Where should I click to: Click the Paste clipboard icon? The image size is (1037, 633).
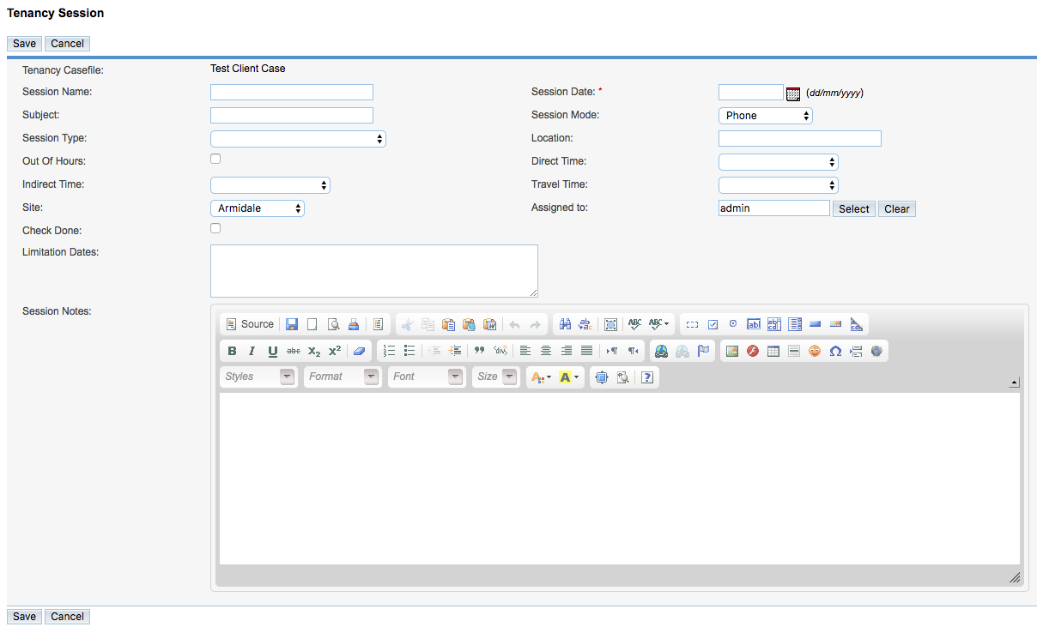coord(448,324)
